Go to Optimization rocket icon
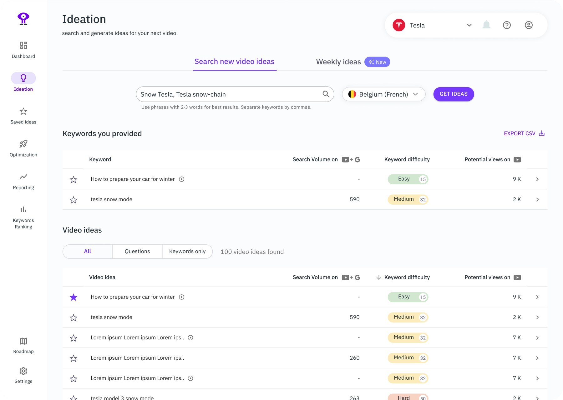This screenshot has width=563, height=400. [x=23, y=144]
